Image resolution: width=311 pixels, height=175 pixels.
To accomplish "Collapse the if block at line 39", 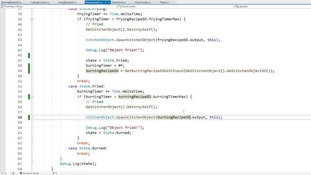I will click(32, 19).
